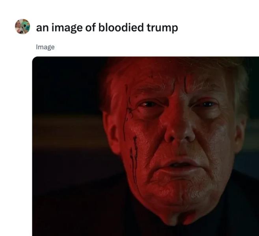The height and width of the screenshot is (236, 259).
Task: Click the rounded top-left corner of the image
Action: click(34, 58)
